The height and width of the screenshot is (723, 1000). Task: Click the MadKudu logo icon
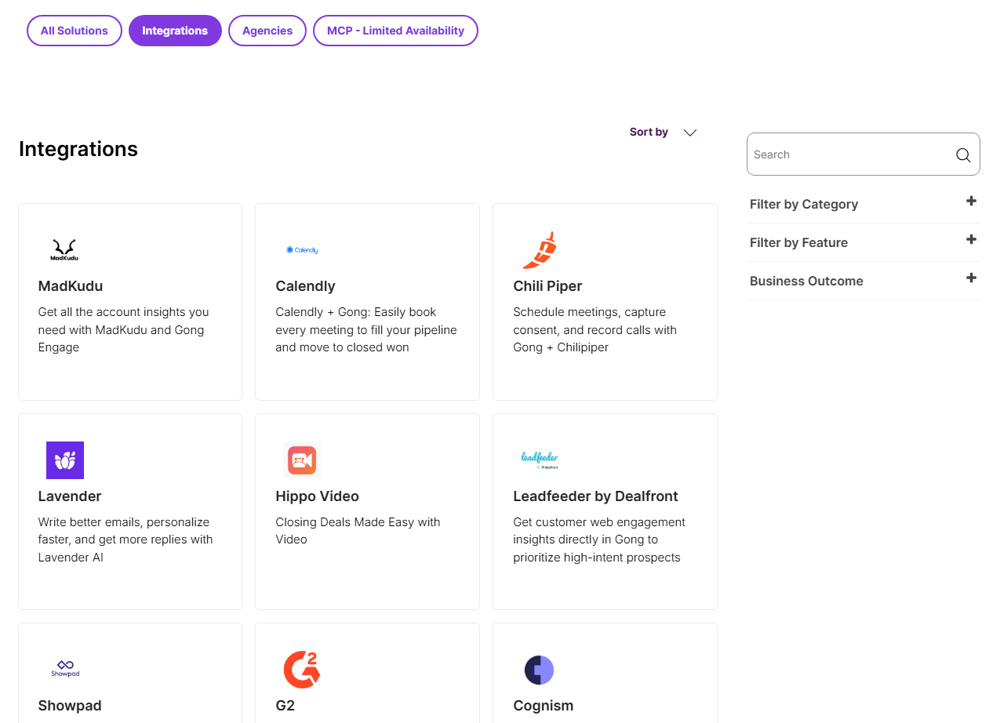click(x=64, y=250)
